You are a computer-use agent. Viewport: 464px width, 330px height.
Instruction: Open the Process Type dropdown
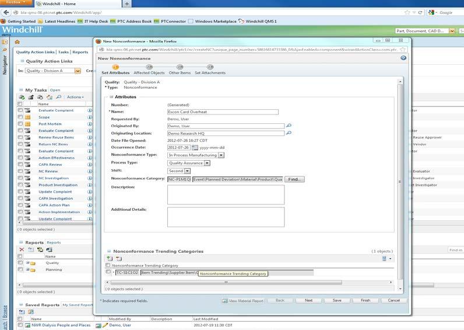[207, 163]
